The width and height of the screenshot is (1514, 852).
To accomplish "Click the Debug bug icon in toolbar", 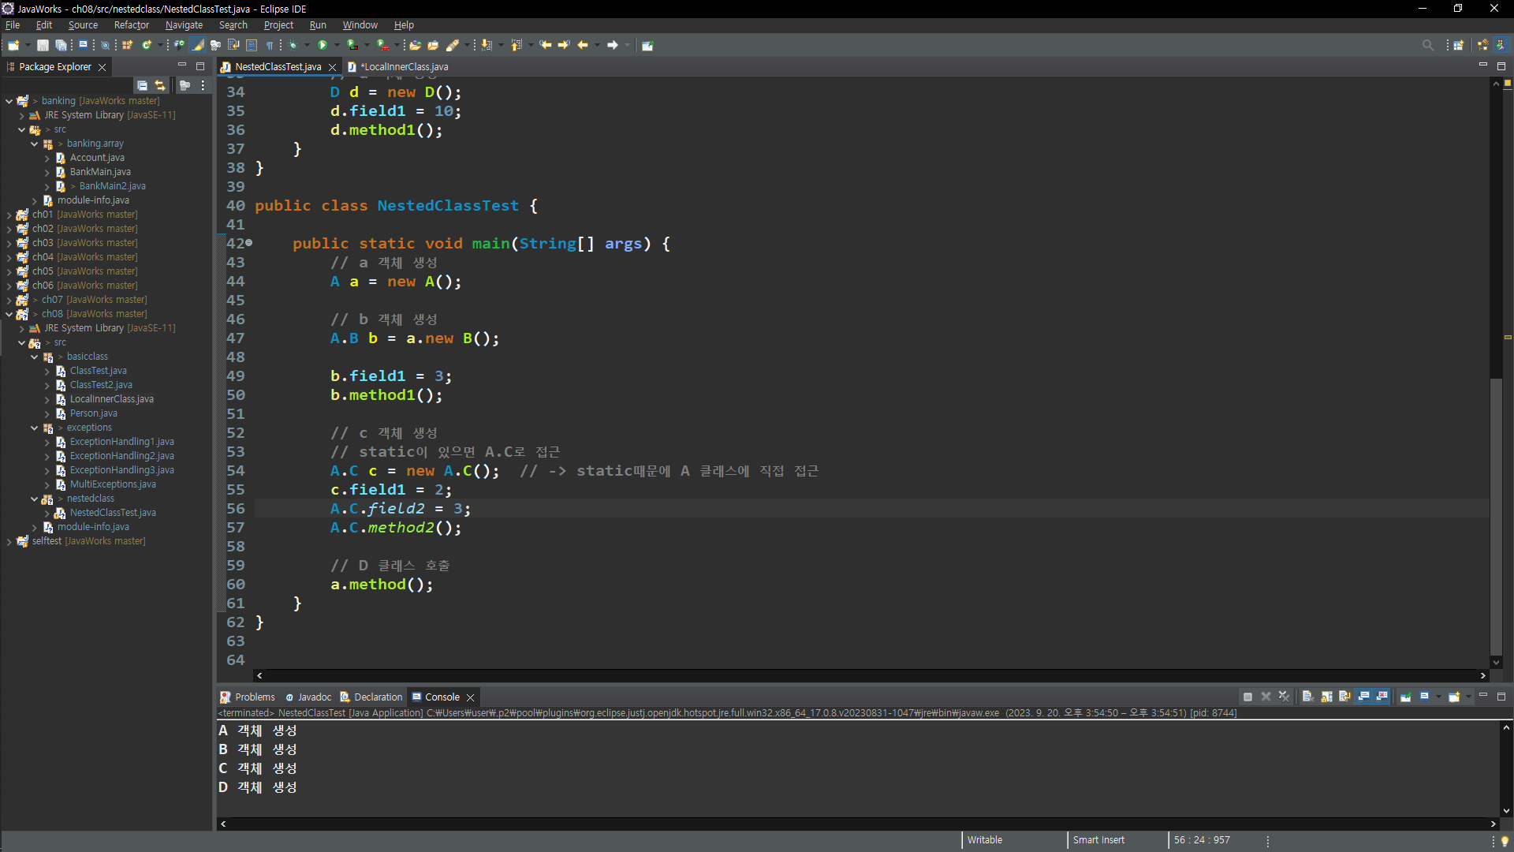I will tap(293, 45).
